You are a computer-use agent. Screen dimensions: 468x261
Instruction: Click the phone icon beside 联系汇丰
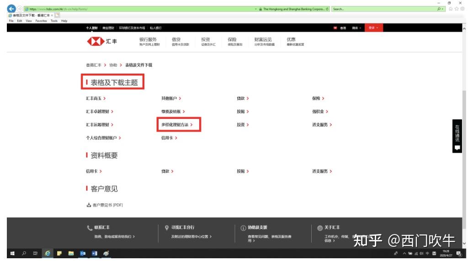pos(90,228)
